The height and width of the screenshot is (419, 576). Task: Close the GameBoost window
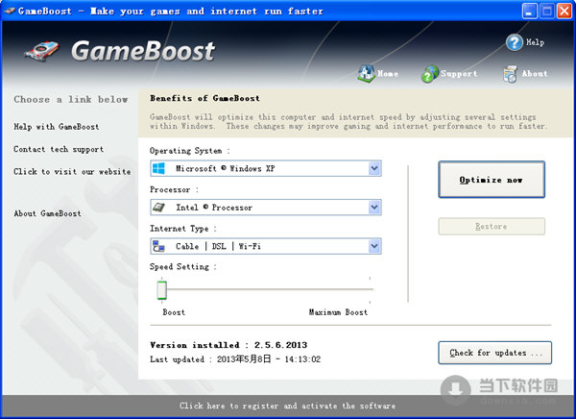pyautogui.click(x=564, y=11)
